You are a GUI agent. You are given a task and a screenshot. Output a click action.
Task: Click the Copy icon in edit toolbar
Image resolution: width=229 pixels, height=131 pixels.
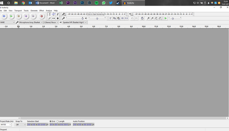tap(114, 18)
